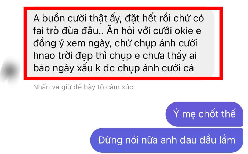Click the blurred sender avatar

tap(10, 71)
